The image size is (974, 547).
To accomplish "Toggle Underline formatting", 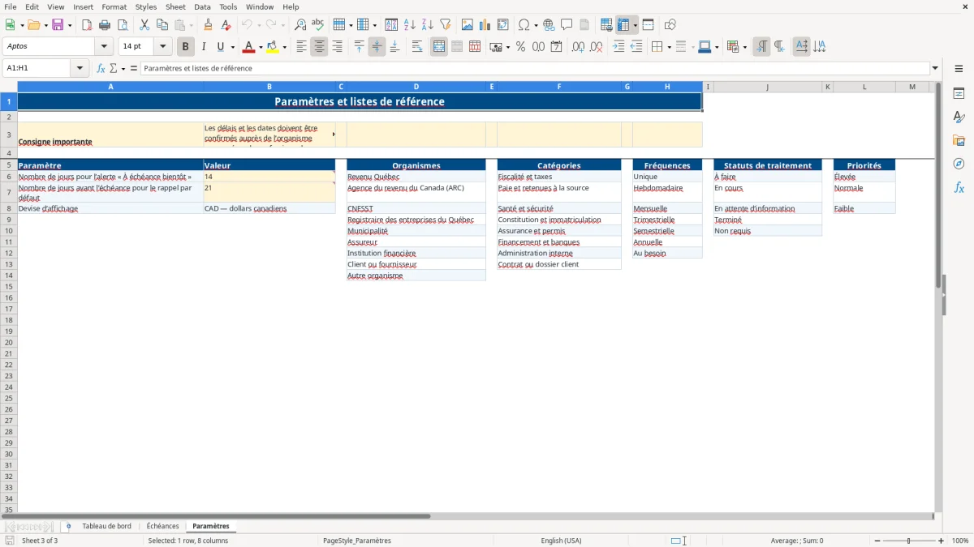I will [220, 47].
